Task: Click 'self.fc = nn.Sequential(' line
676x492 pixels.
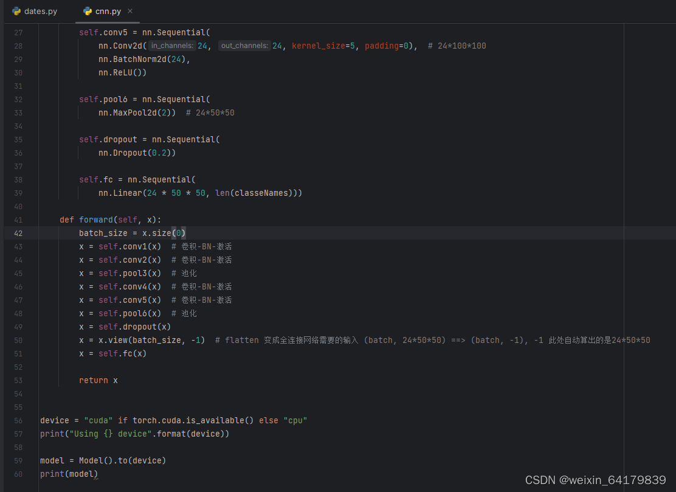Action: point(137,180)
